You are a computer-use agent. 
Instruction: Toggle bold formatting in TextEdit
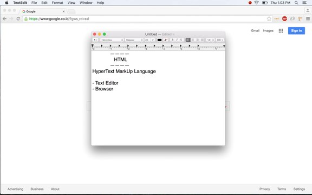172,40
